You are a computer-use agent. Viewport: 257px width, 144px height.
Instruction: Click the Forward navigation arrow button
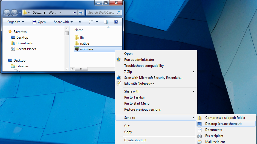[x=14, y=13]
